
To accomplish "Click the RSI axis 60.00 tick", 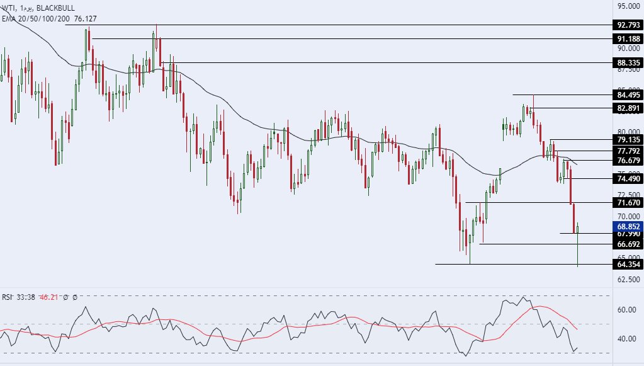I will 627,310.
